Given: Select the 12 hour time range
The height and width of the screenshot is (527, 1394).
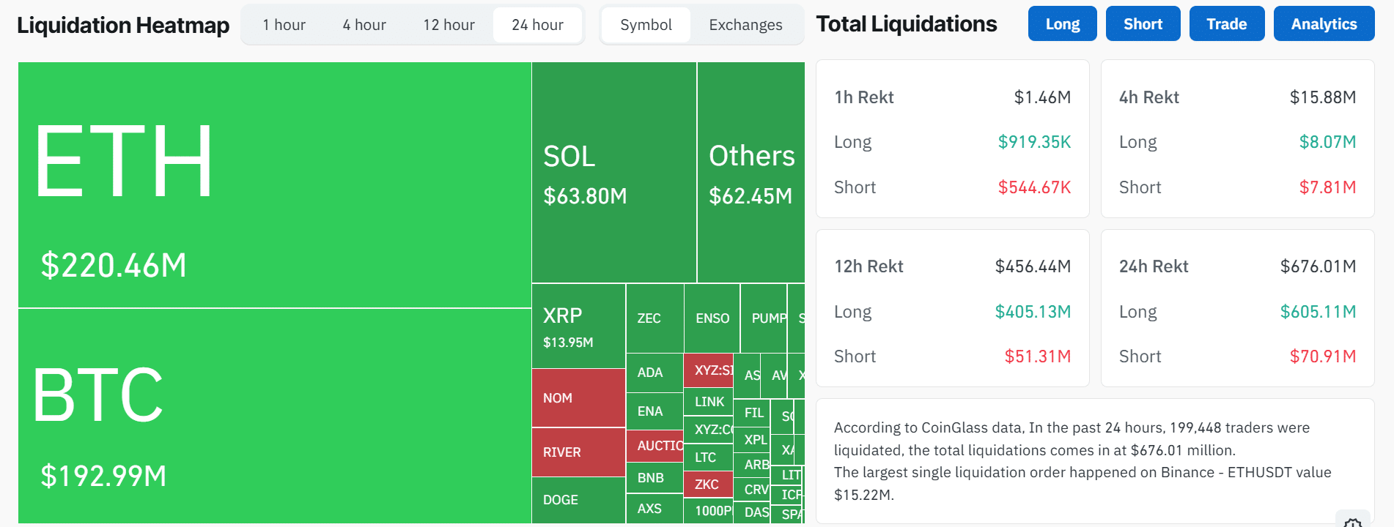Looking at the screenshot, I should [448, 24].
